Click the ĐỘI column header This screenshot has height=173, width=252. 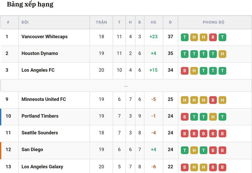[25, 22]
